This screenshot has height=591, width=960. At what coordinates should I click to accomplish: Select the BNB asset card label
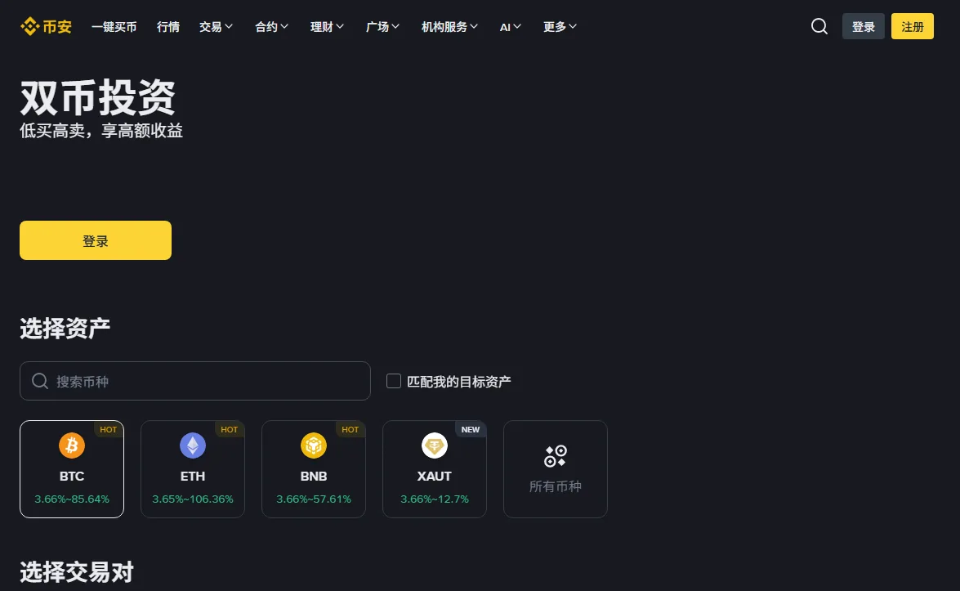(314, 476)
